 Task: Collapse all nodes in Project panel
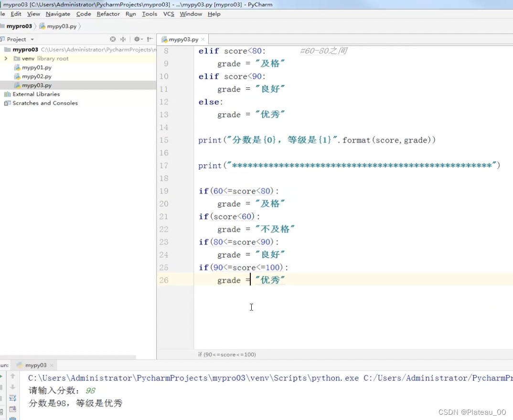click(x=123, y=39)
